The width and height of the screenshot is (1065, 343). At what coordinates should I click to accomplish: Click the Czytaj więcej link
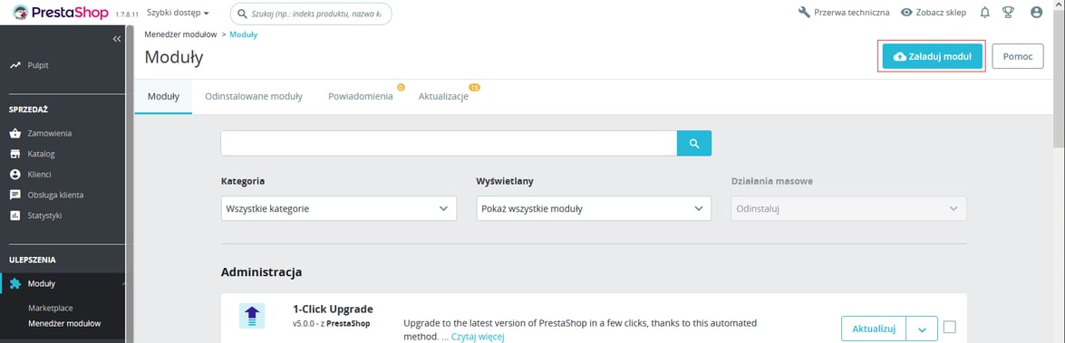479,337
